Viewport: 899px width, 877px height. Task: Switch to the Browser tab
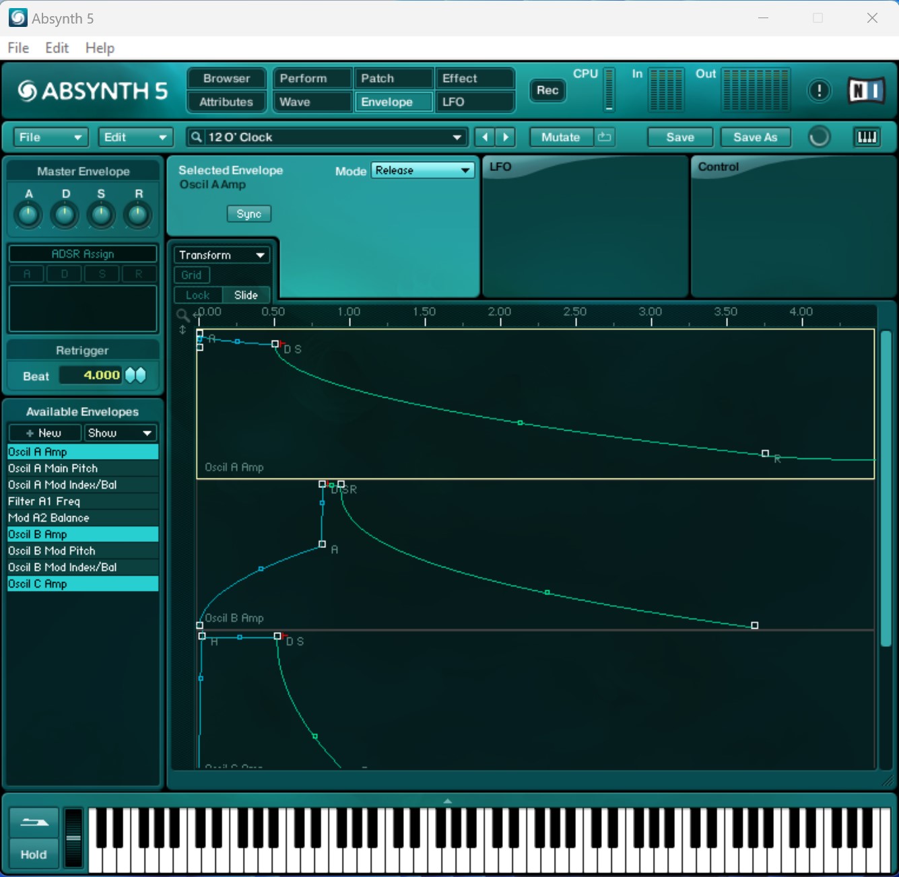pos(226,78)
